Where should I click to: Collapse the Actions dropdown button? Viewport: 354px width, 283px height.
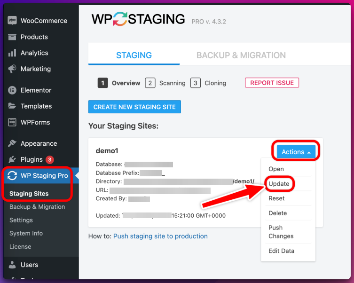click(296, 152)
